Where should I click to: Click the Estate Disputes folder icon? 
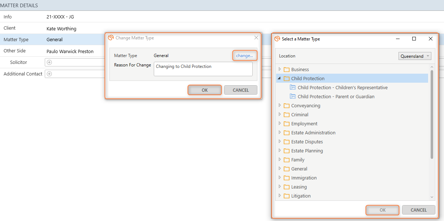click(287, 142)
